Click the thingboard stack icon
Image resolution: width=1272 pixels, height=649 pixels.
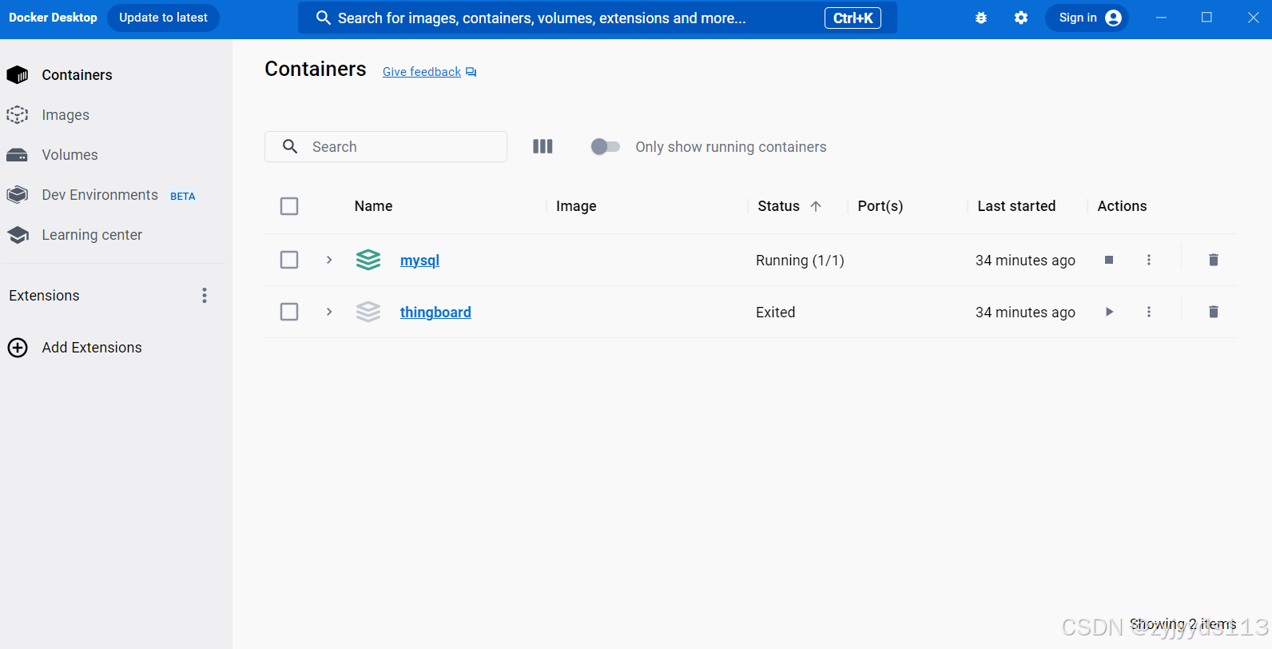(x=368, y=312)
